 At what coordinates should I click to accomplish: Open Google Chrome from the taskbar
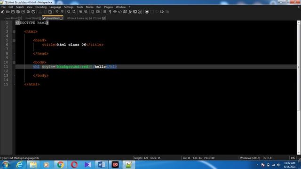60,165
